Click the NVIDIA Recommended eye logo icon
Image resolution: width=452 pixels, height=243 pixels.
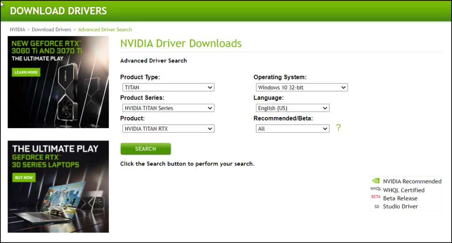pos(376,181)
